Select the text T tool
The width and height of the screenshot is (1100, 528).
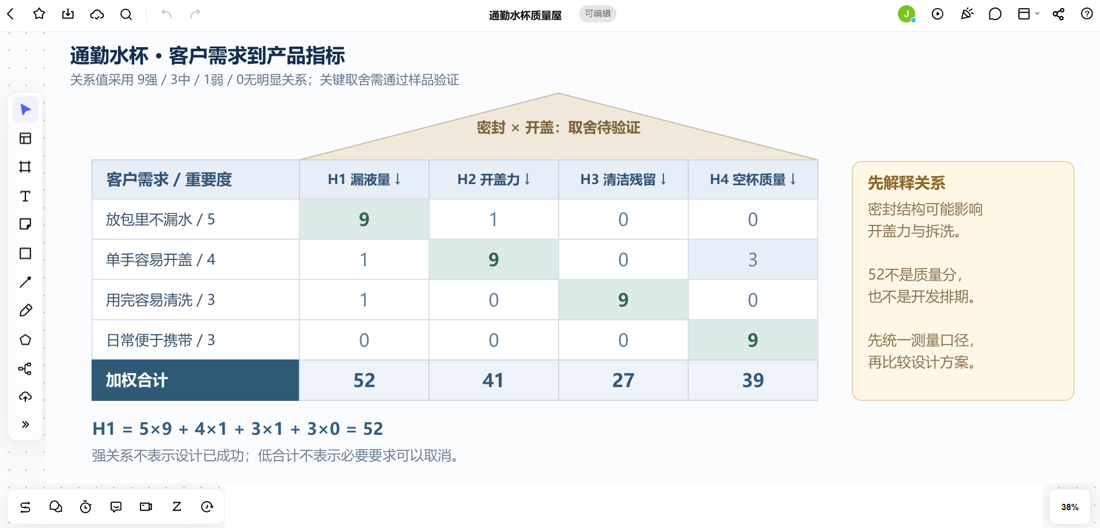point(25,196)
